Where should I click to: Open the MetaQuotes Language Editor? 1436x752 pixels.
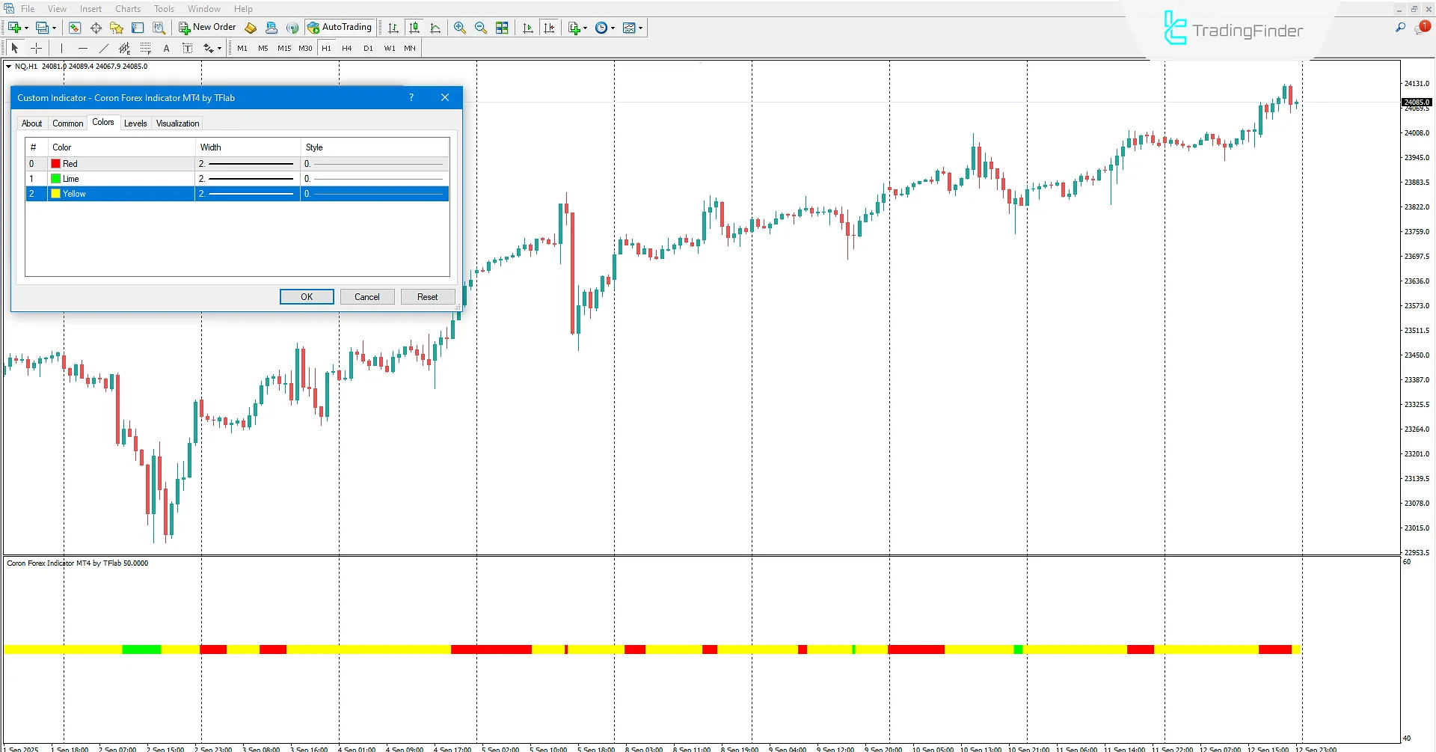(x=251, y=28)
